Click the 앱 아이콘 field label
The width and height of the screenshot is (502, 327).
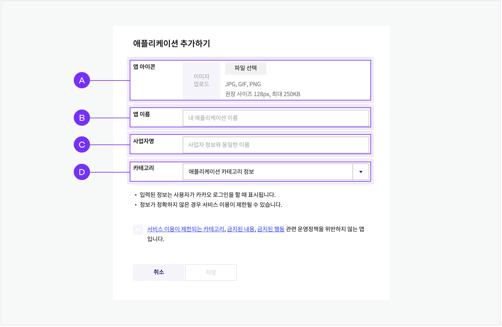point(144,67)
